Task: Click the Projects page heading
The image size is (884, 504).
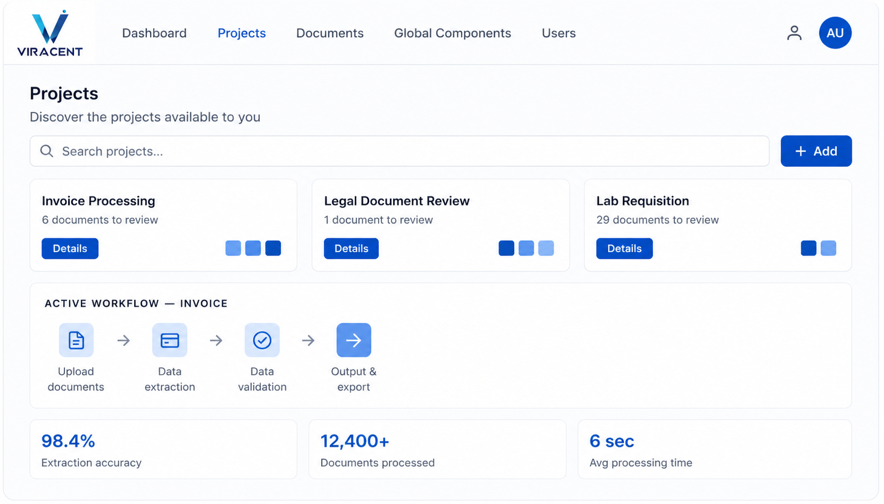Action: click(64, 93)
